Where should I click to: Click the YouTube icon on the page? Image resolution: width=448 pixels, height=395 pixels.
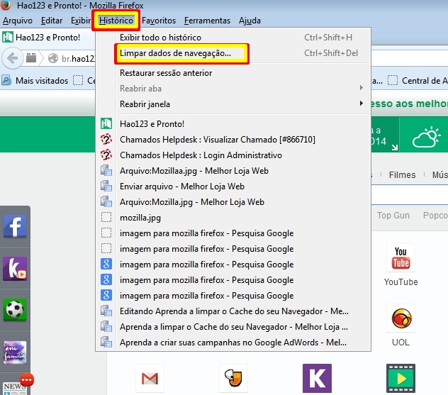pos(401,259)
